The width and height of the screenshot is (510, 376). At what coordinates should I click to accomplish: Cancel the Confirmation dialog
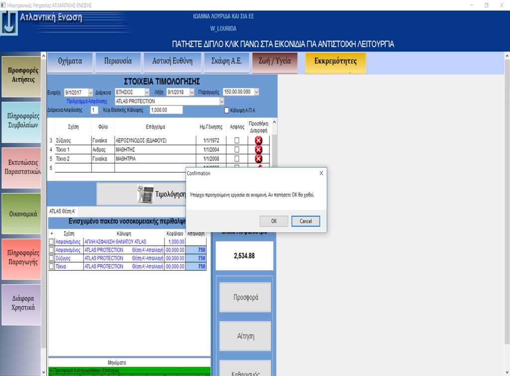click(x=305, y=221)
